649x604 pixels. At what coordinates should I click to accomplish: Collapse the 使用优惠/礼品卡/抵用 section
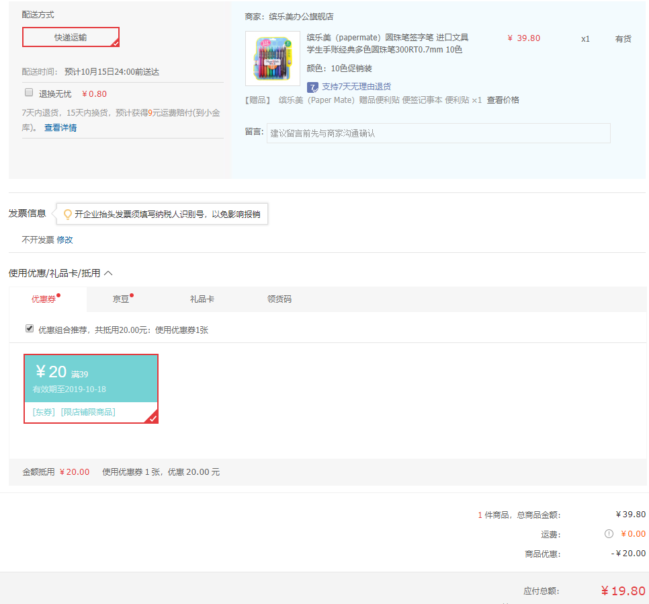(x=108, y=273)
